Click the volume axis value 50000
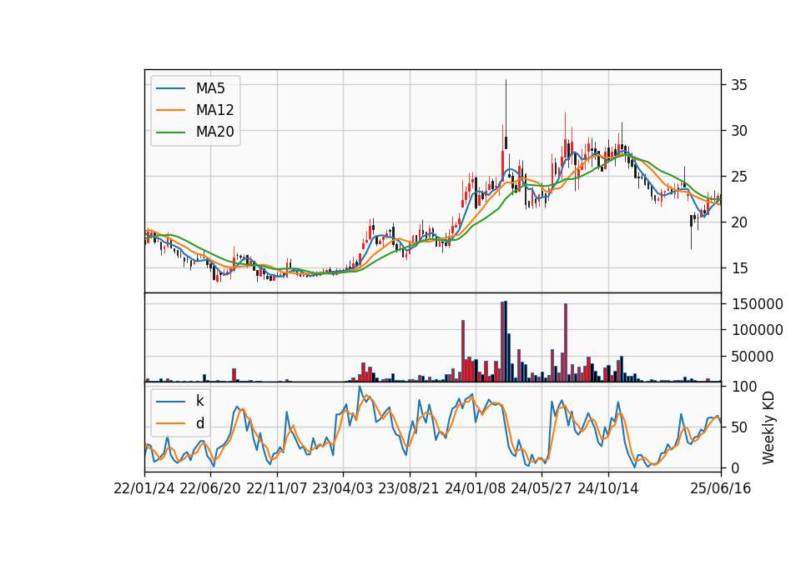801x575 pixels. 752,357
